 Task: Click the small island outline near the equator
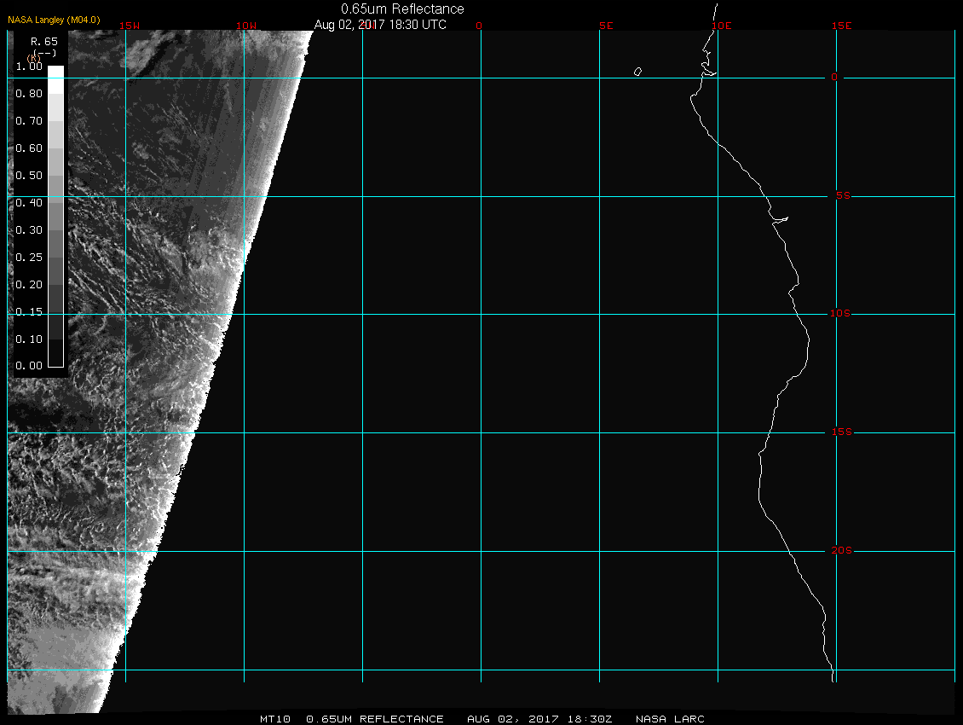click(x=637, y=72)
